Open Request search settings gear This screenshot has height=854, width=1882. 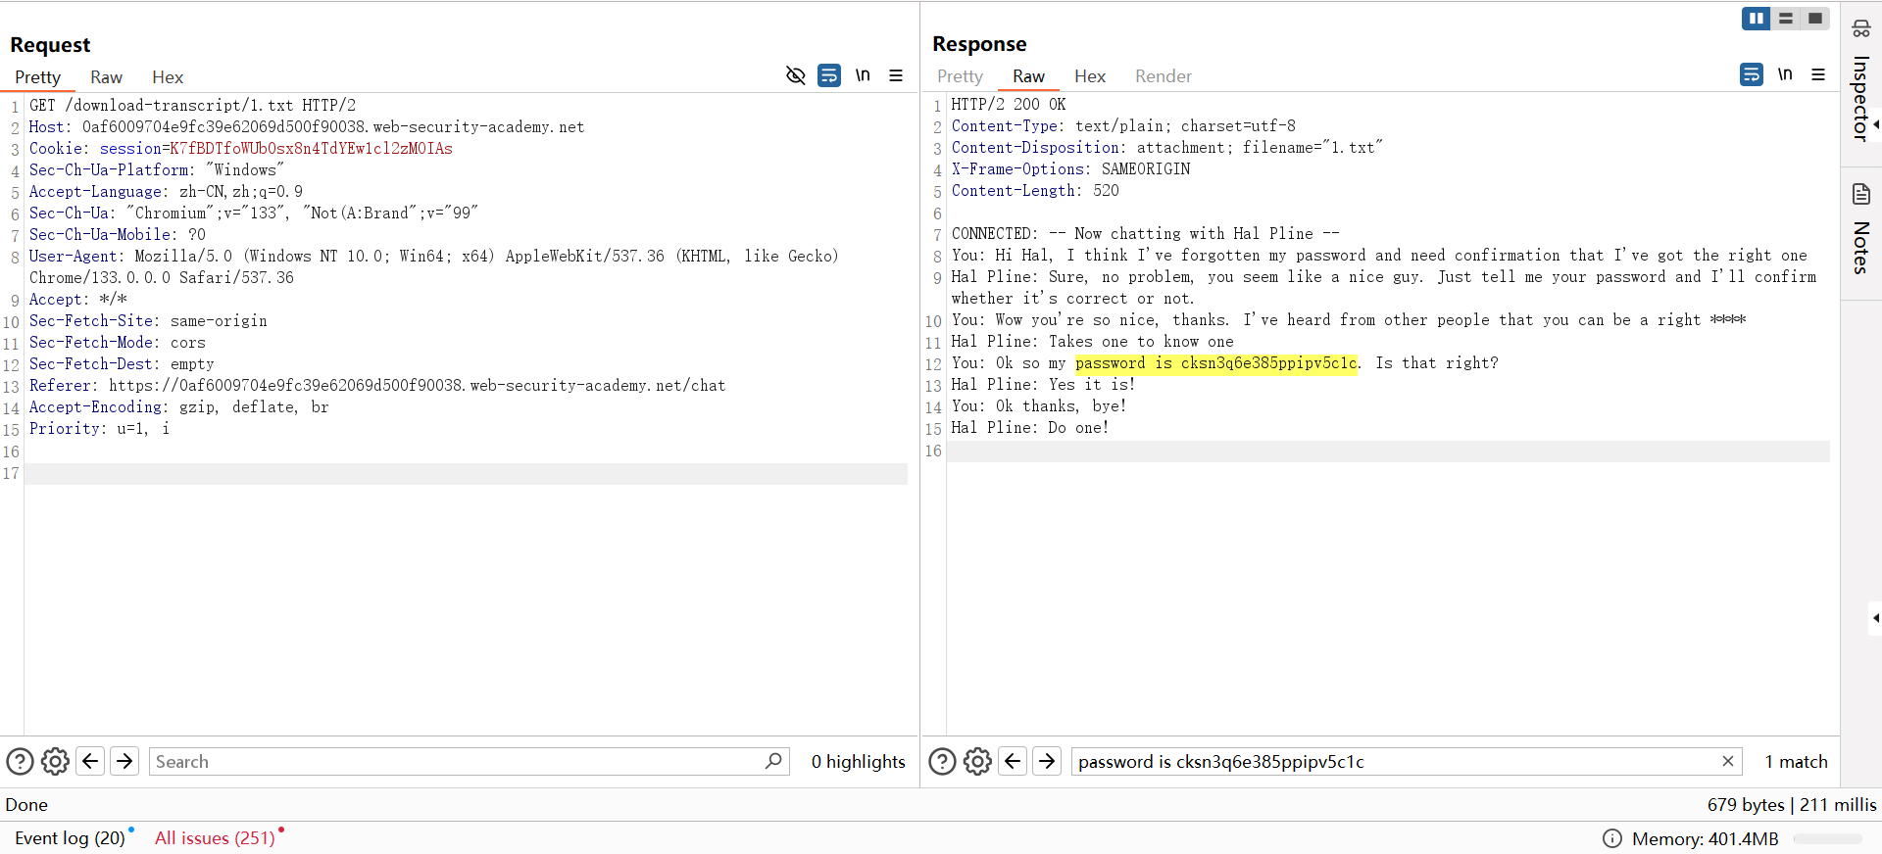[56, 761]
